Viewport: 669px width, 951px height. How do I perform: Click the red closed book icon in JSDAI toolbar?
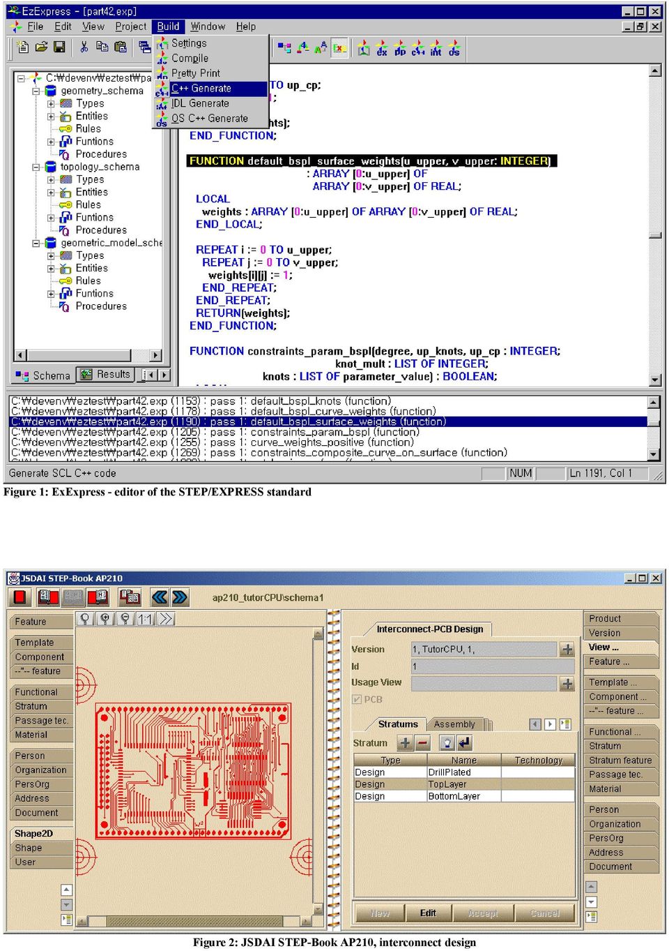click(20, 597)
